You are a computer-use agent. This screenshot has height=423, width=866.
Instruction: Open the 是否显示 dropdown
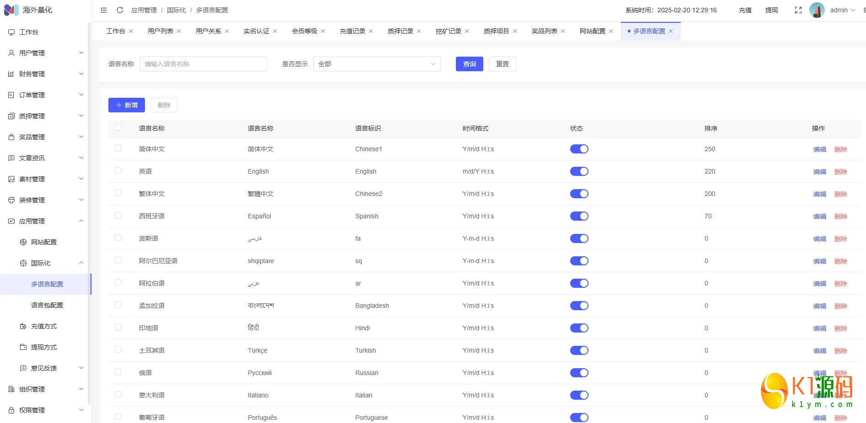[377, 64]
